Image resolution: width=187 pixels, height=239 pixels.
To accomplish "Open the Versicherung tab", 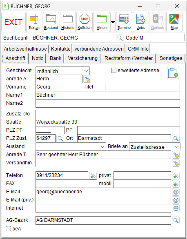I will 82,58.
